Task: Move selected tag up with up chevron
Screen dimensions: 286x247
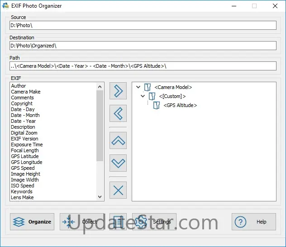Action: point(118,140)
